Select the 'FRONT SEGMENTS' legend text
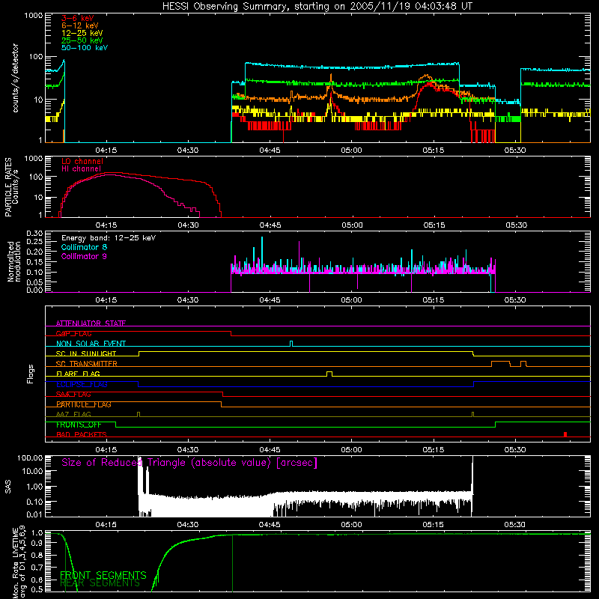599x599 pixels. [x=103, y=575]
